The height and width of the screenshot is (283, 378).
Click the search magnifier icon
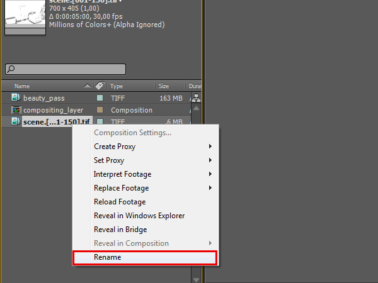pyautogui.click(x=11, y=69)
